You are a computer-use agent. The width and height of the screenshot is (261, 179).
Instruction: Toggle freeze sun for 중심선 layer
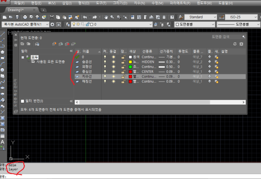coord(113,72)
